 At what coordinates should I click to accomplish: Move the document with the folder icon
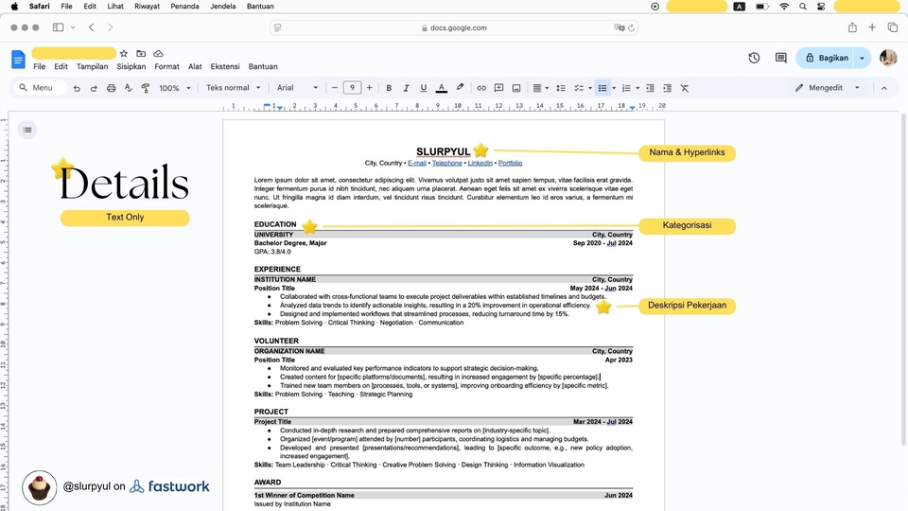click(x=141, y=53)
